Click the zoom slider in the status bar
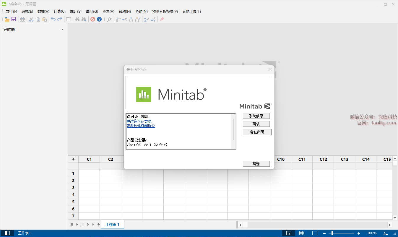The width and height of the screenshot is (398, 237). coord(332,233)
